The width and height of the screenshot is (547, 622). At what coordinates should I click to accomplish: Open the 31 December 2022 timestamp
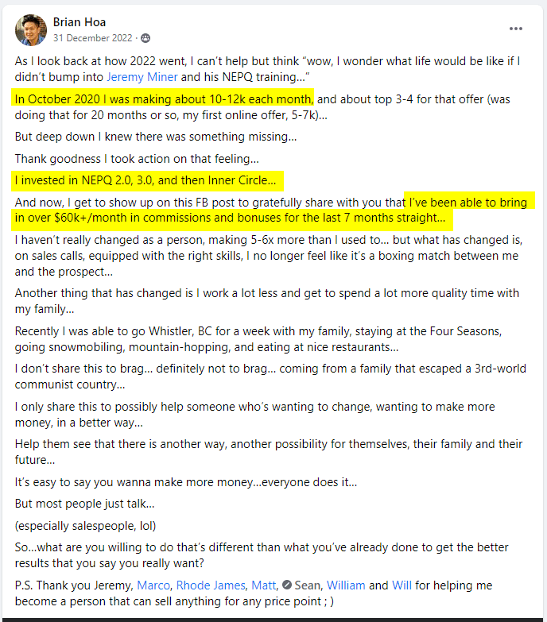click(x=92, y=38)
